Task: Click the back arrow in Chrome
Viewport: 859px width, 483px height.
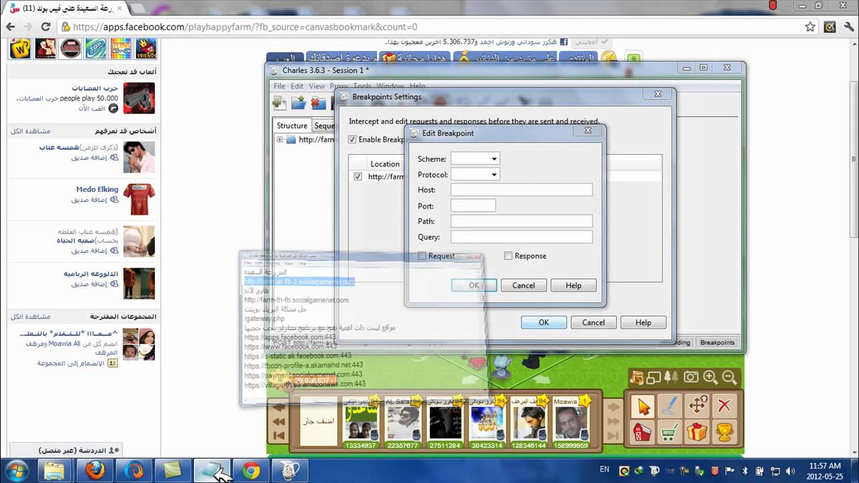Action: 11,27
